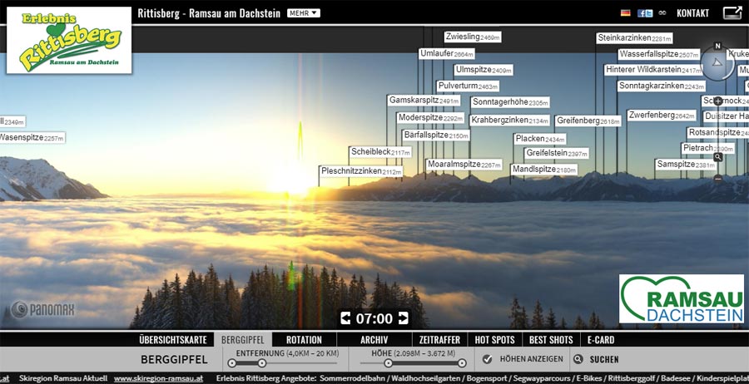749x384 pixels.
Task: Expand the MEHR dropdown
Action: (x=303, y=13)
